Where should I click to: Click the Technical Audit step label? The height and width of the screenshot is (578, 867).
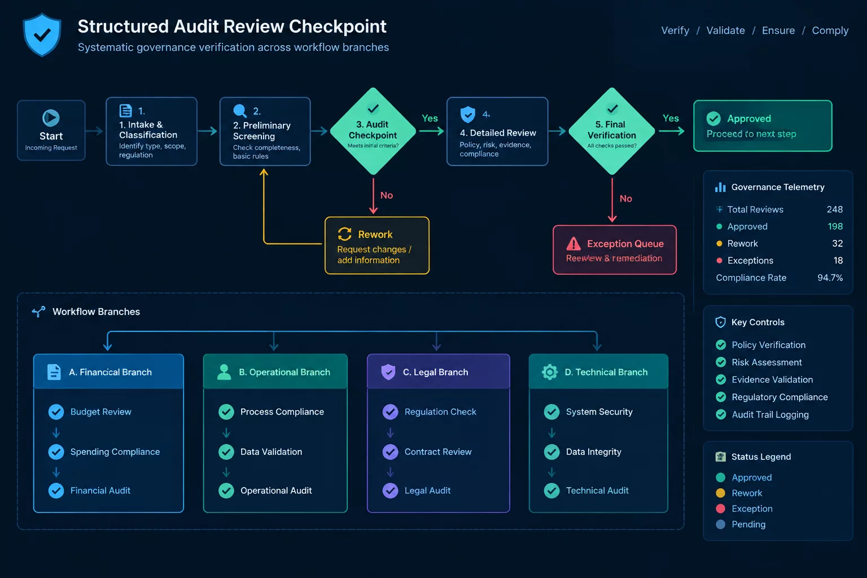[x=597, y=491]
